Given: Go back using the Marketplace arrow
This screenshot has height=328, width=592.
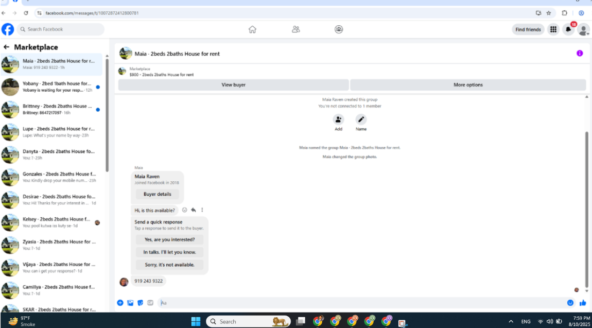Looking at the screenshot, I should point(6,47).
